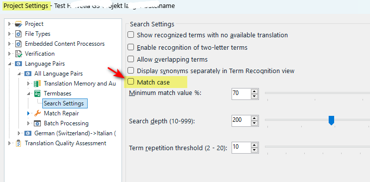The height and width of the screenshot is (182, 370).
Task: Check Enable recognition of two-letter terms
Action: [131, 47]
